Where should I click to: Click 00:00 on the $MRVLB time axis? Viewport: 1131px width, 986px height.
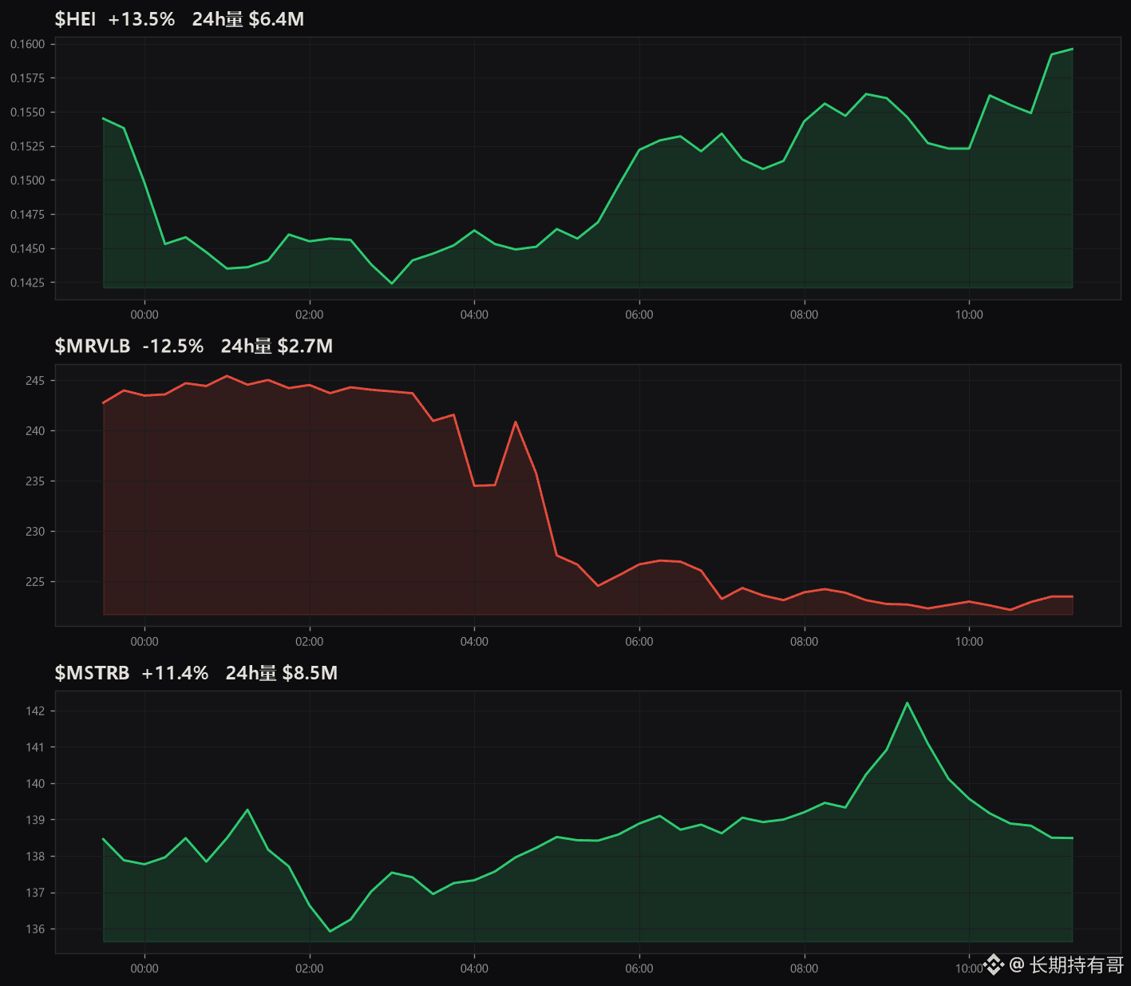pyautogui.click(x=144, y=641)
